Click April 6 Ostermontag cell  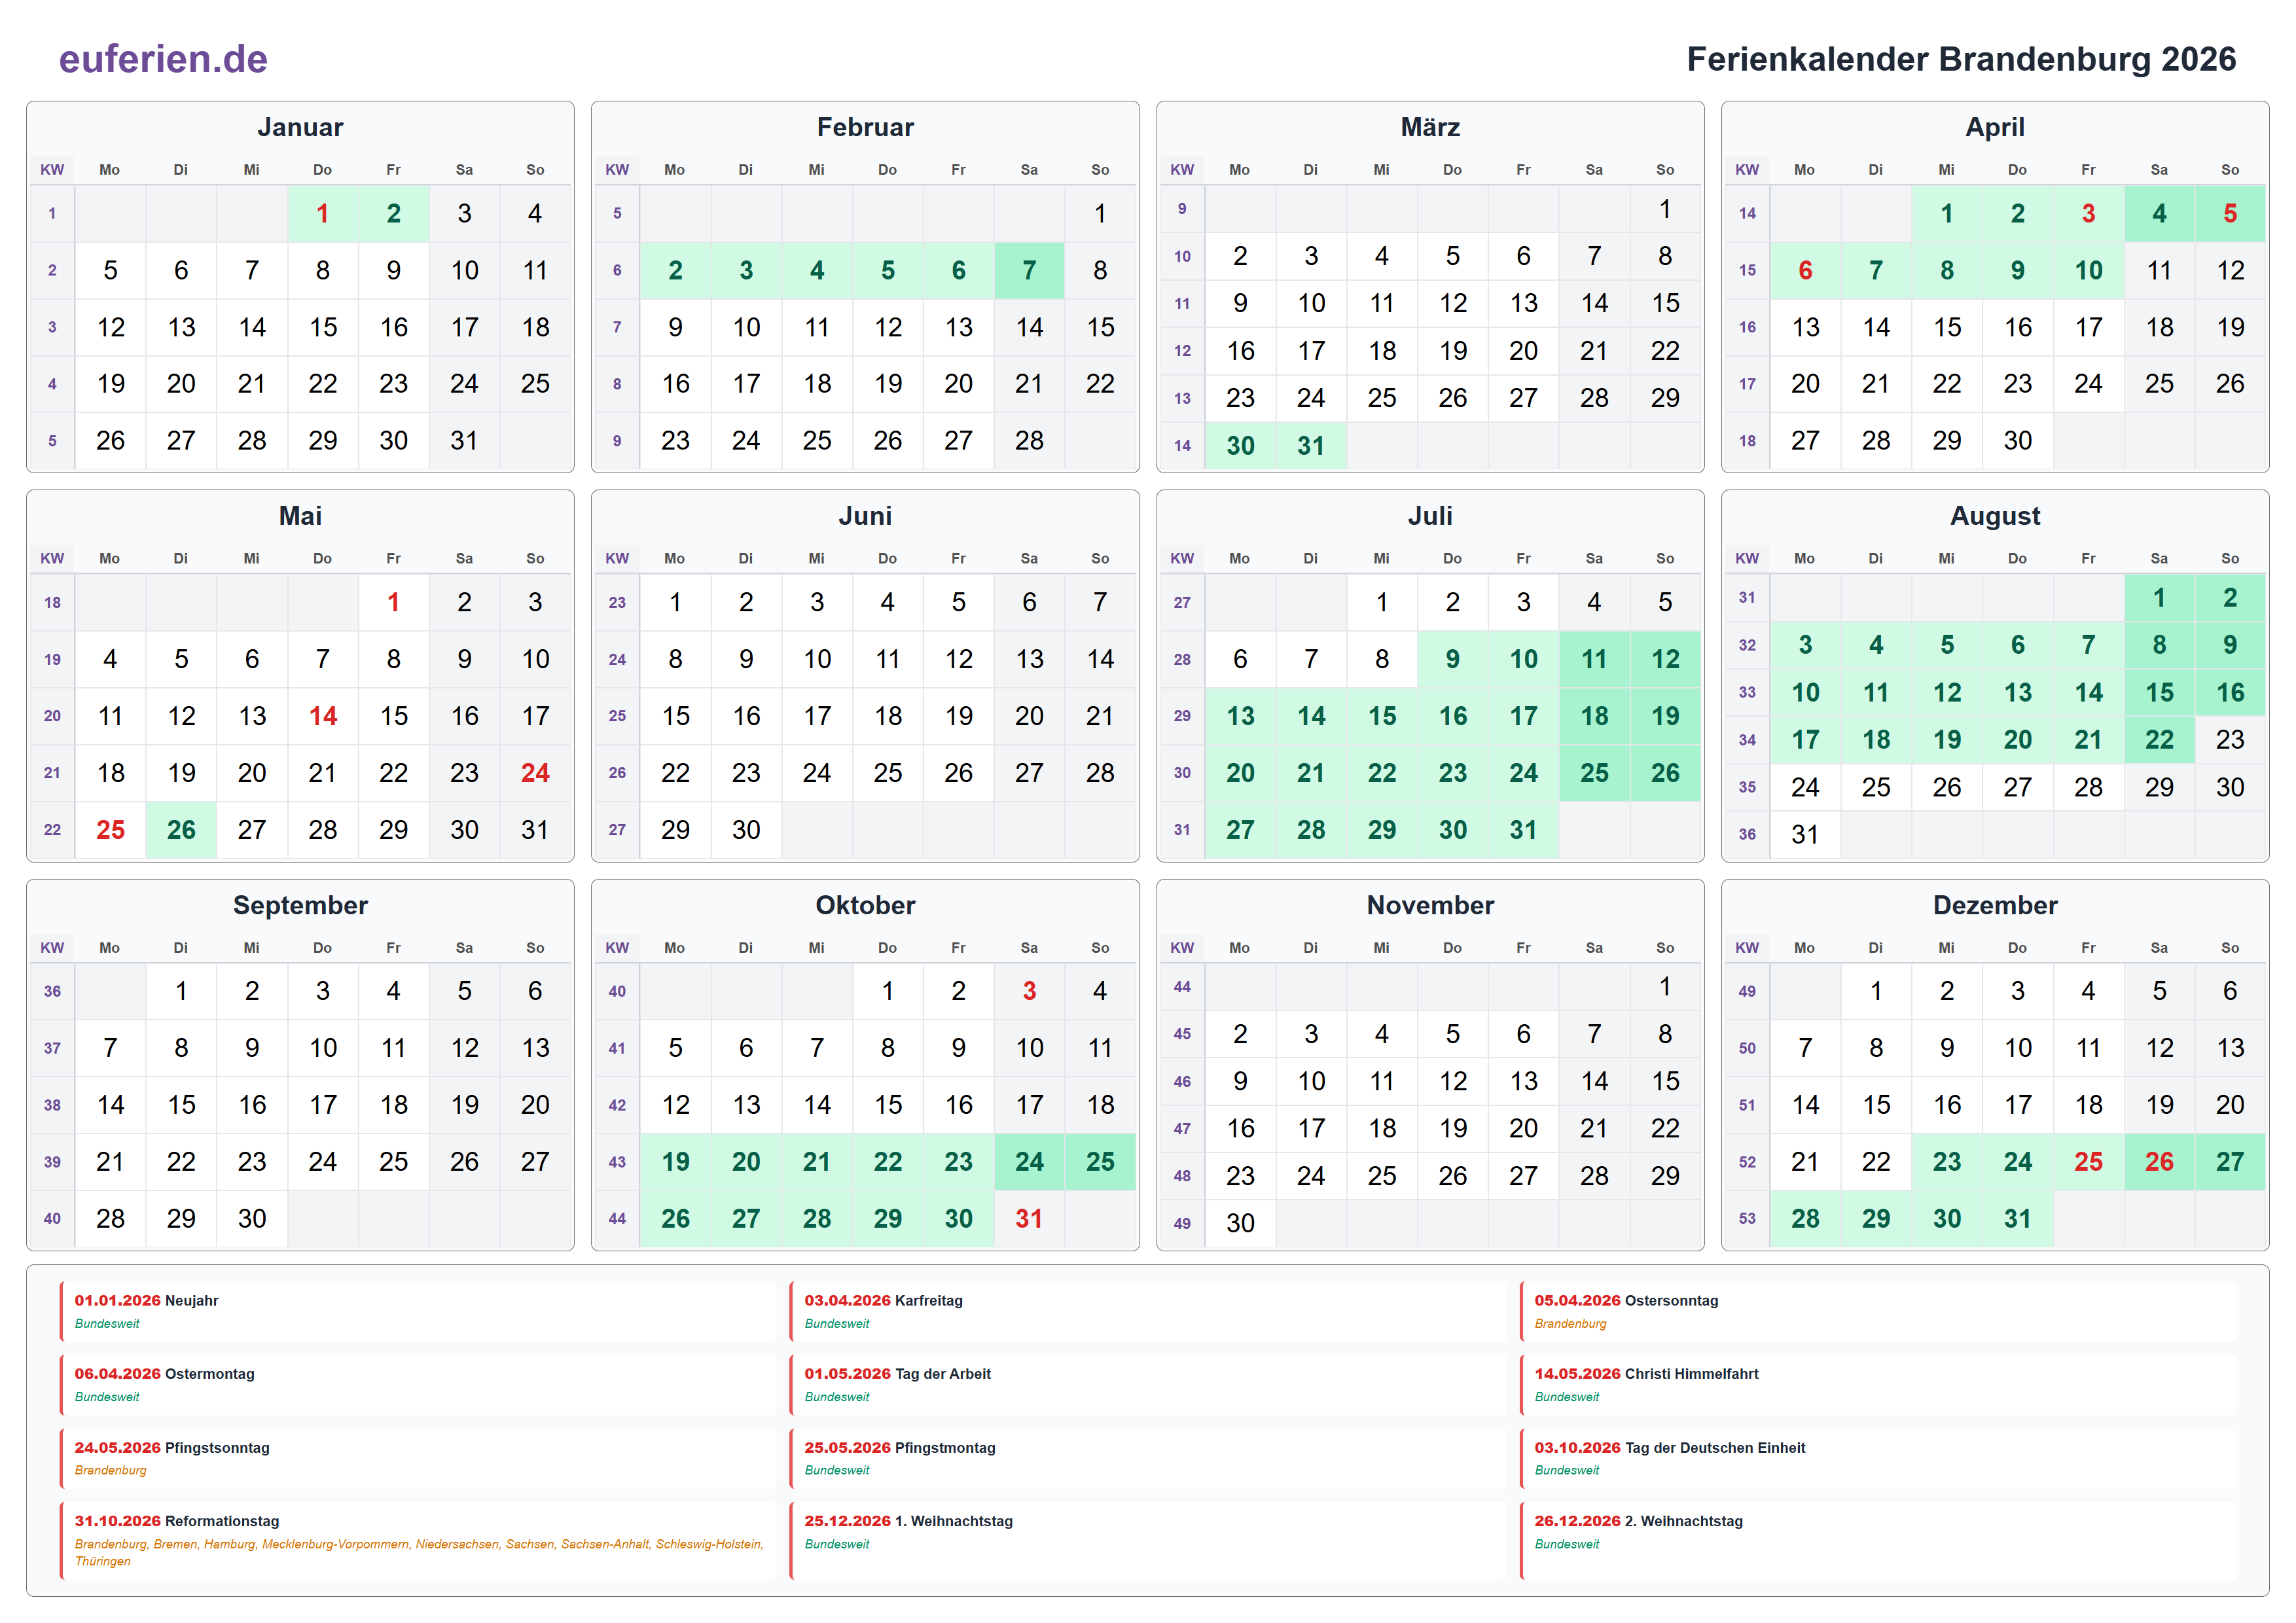pyautogui.click(x=1805, y=270)
